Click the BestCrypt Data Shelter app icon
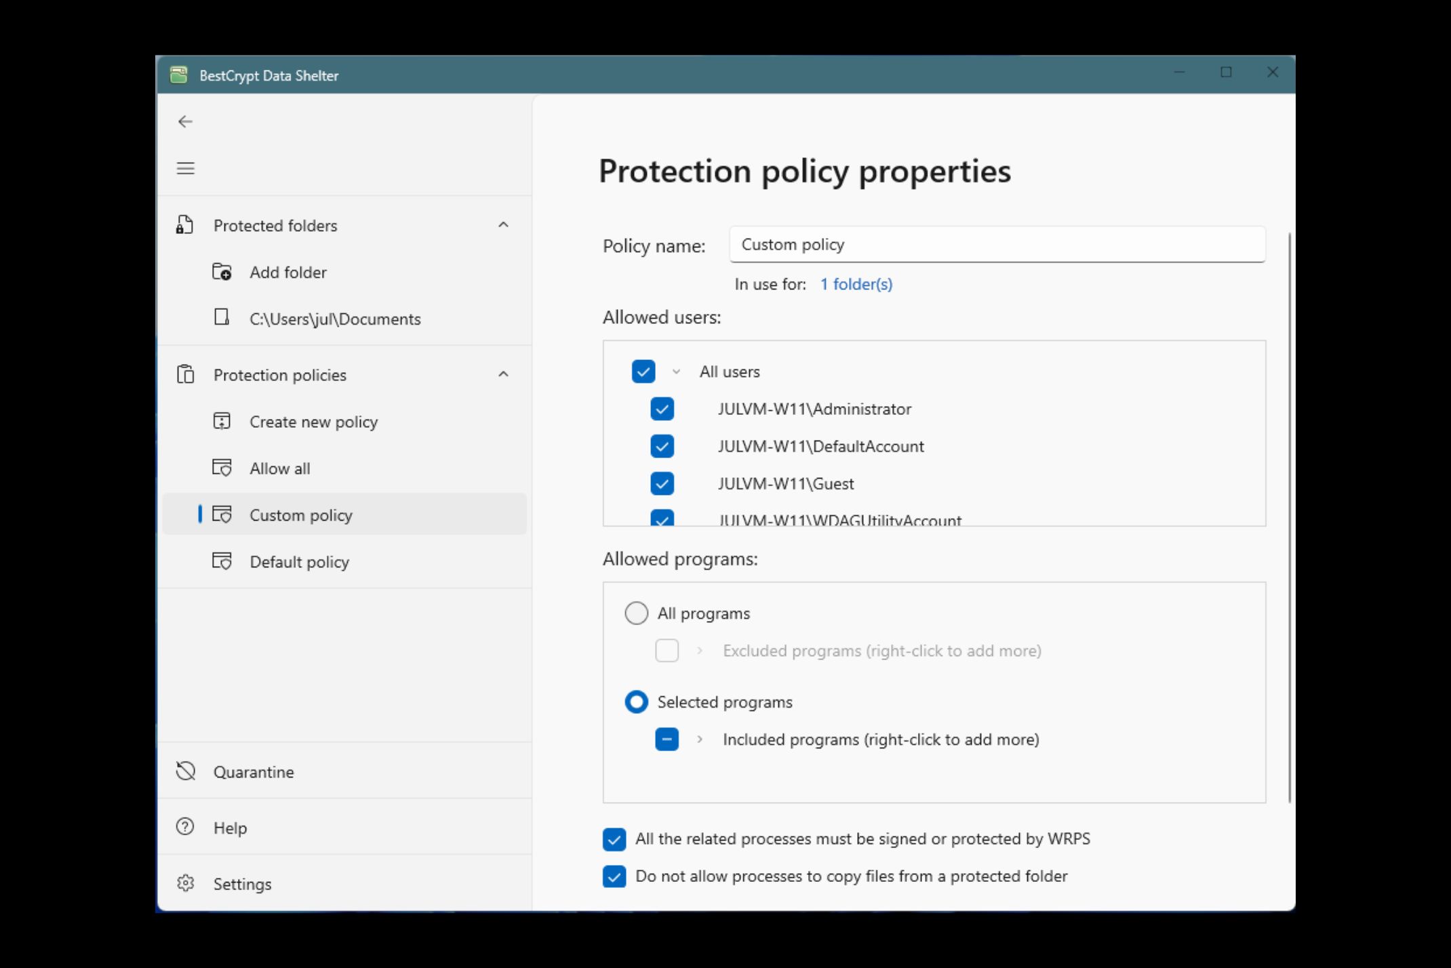This screenshot has height=968, width=1451. 178,75
